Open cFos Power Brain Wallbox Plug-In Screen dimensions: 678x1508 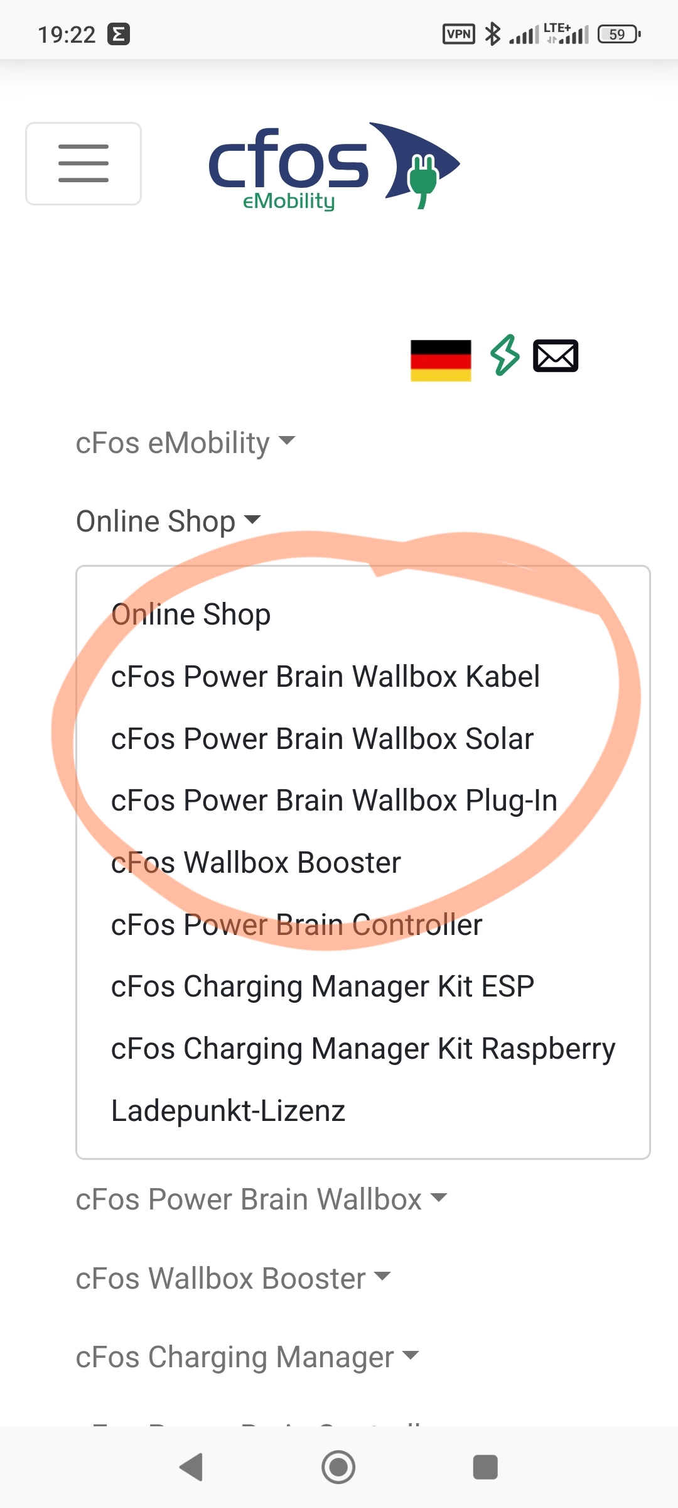334,801
